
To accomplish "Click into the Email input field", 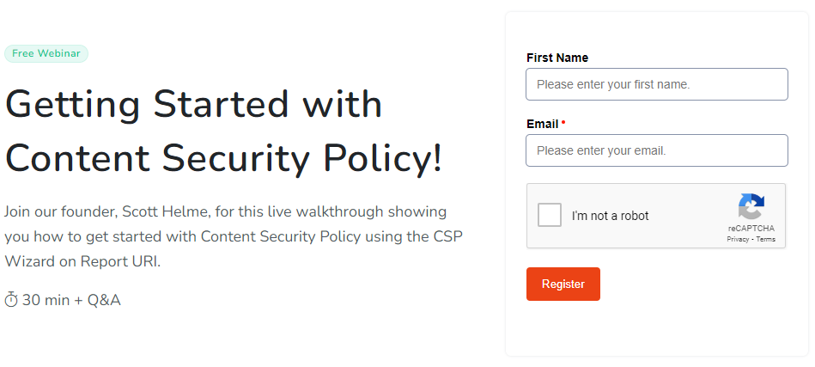I will click(x=656, y=150).
